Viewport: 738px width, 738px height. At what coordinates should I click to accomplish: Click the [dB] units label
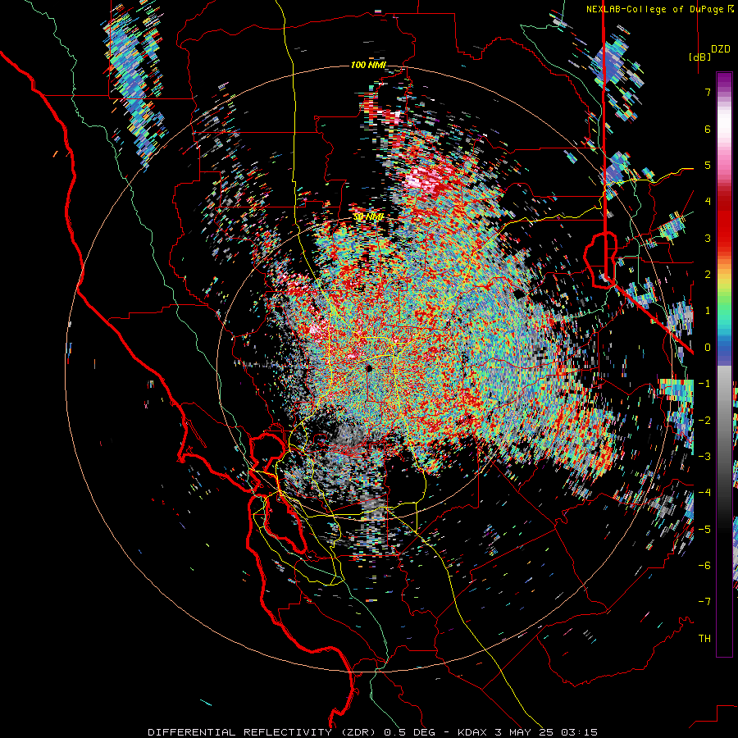coord(700,57)
